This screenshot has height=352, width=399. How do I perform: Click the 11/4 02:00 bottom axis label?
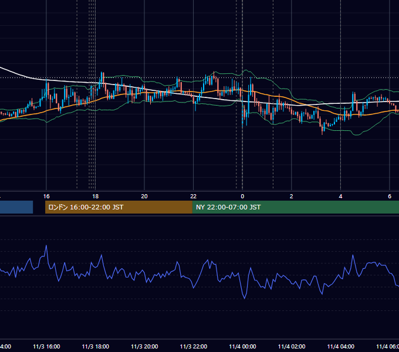[292, 346]
